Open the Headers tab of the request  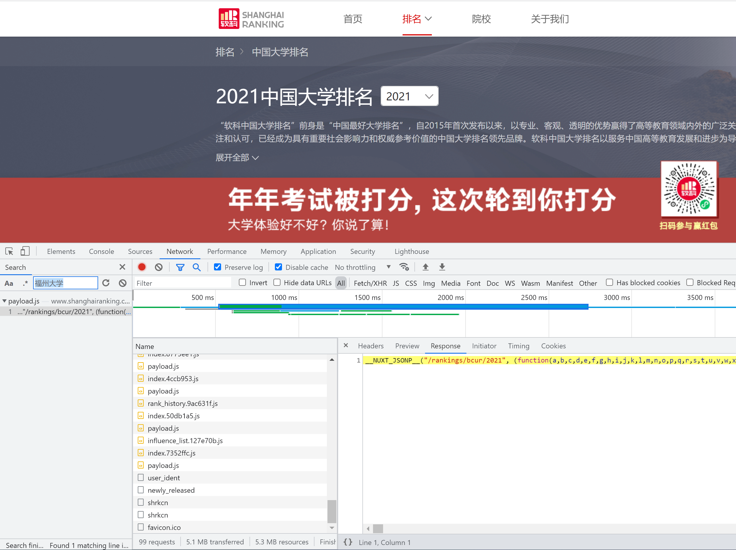pos(370,346)
